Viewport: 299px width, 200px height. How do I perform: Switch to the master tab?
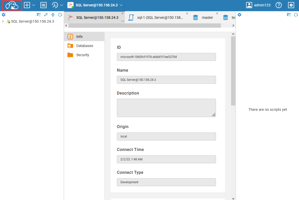[x=207, y=18]
